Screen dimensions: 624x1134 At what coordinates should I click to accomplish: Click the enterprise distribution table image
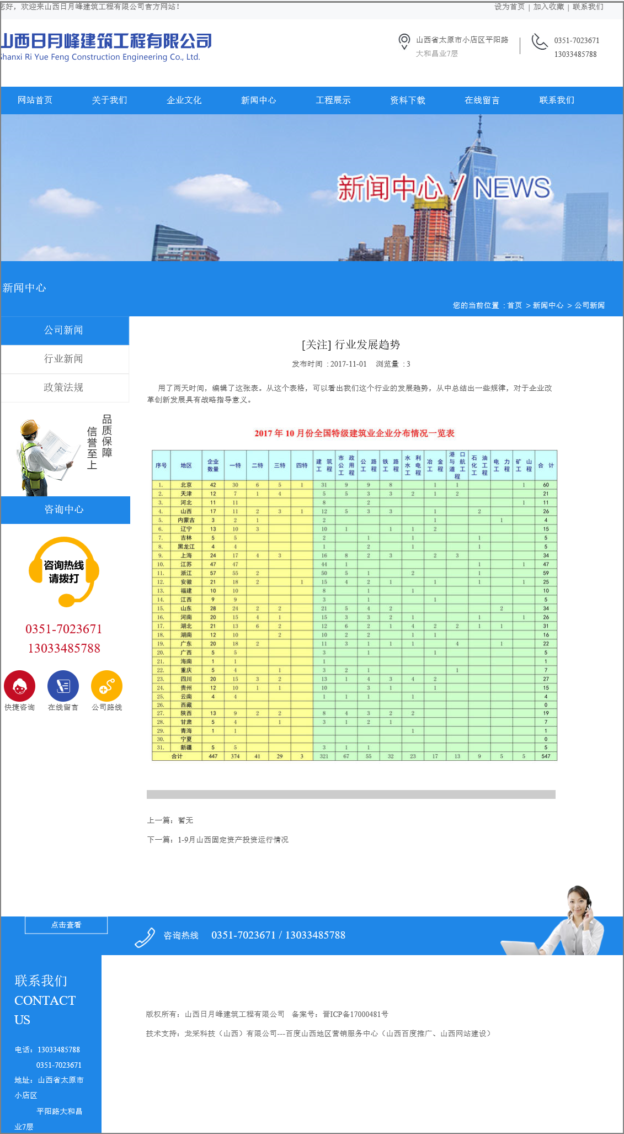(x=354, y=605)
